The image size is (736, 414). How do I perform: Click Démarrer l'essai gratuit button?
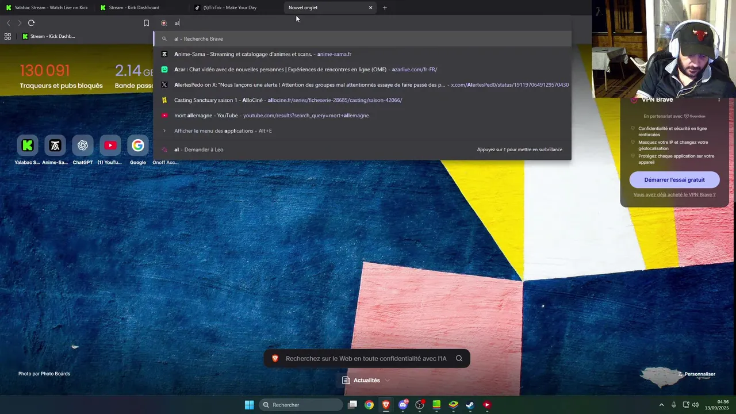674,179
